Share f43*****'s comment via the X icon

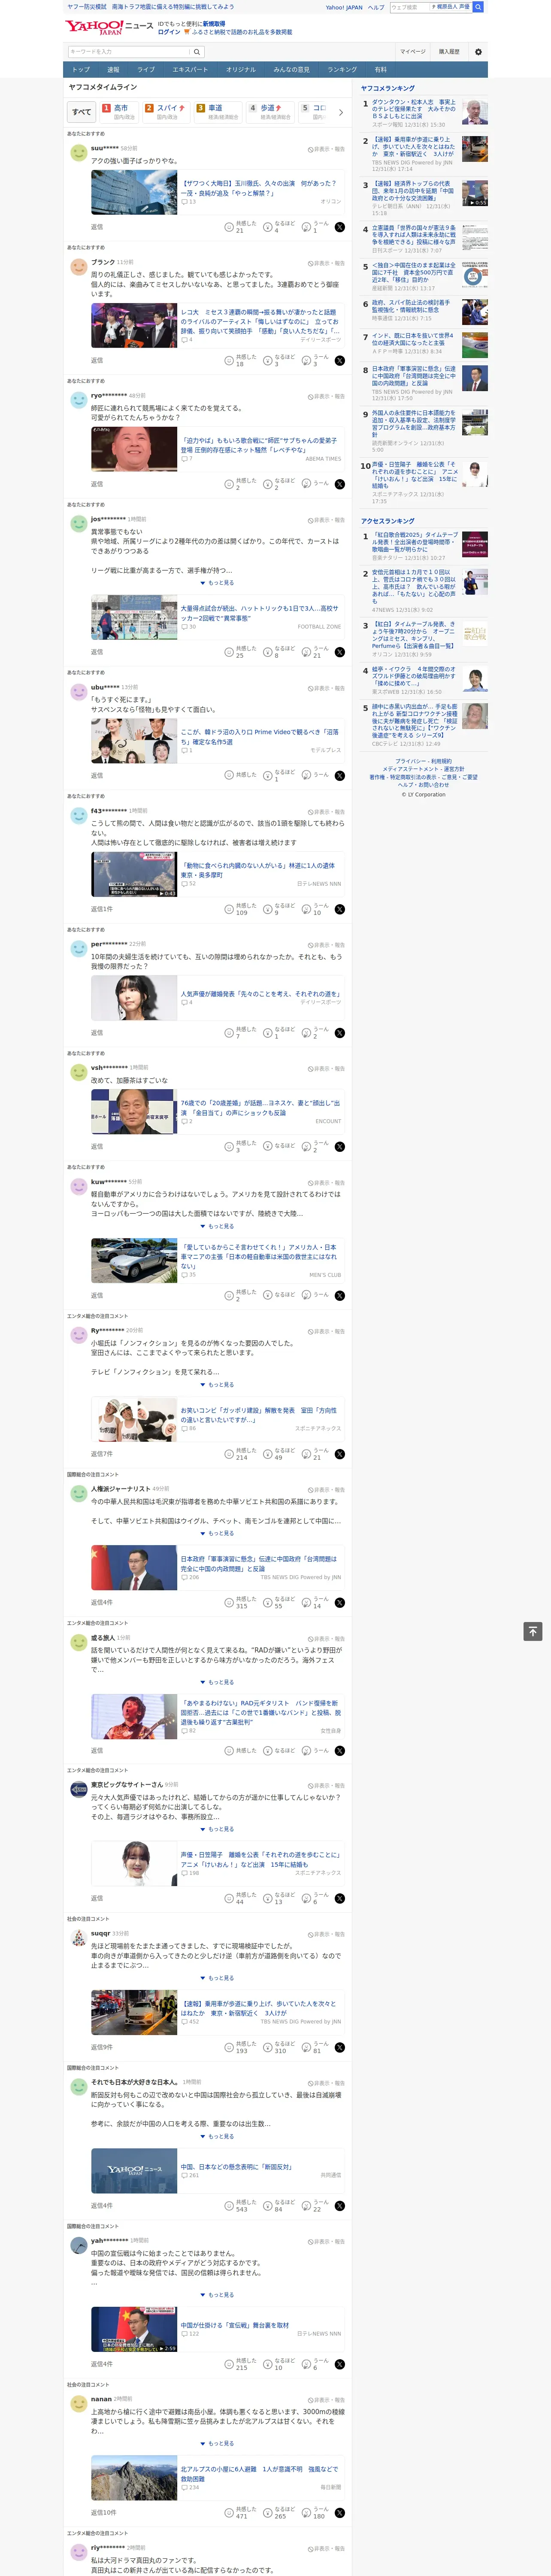click(340, 909)
